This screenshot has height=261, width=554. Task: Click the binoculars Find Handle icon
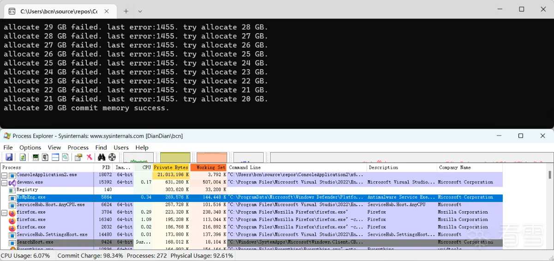pyautogui.click(x=102, y=157)
